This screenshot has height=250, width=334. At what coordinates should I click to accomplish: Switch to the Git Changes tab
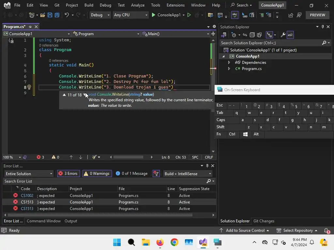point(264,221)
